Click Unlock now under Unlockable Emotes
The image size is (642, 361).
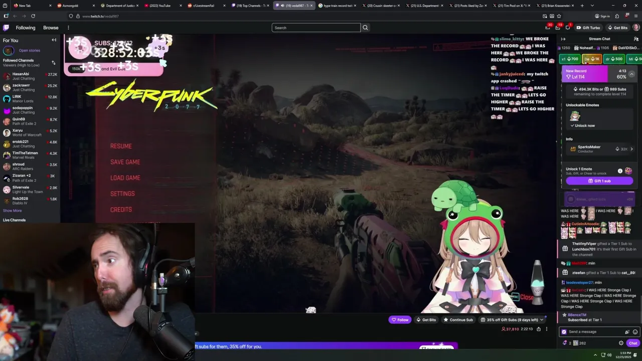tap(583, 125)
